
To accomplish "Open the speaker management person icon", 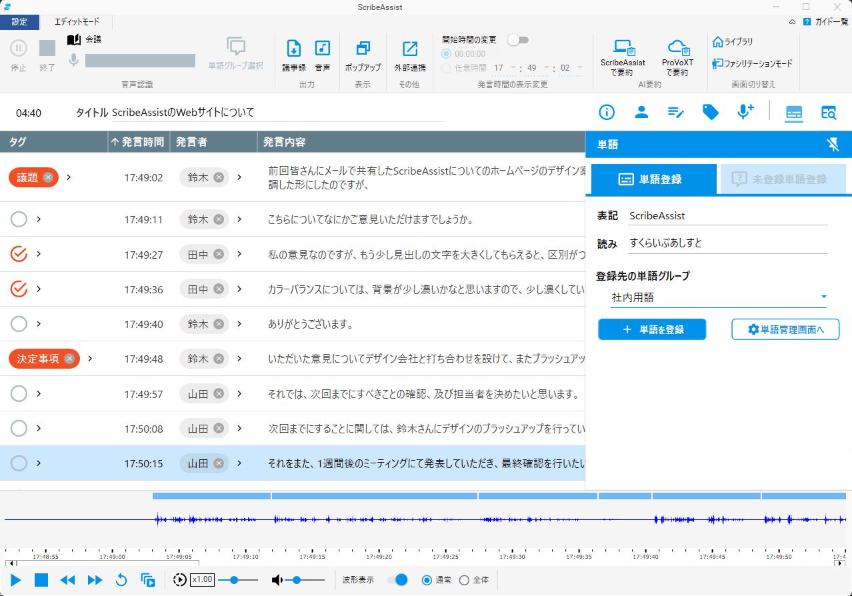I will tap(641, 112).
